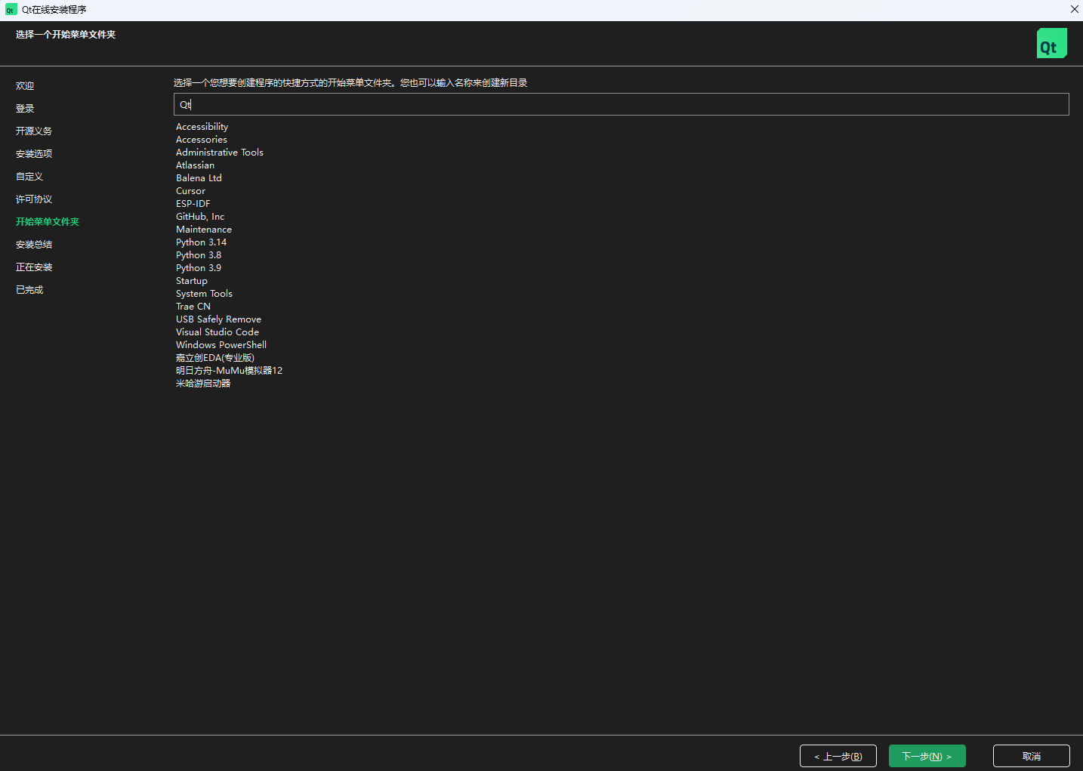The width and height of the screenshot is (1083, 771).
Task: Select the 米哈游启动器 folder
Action: click(x=202, y=384)
